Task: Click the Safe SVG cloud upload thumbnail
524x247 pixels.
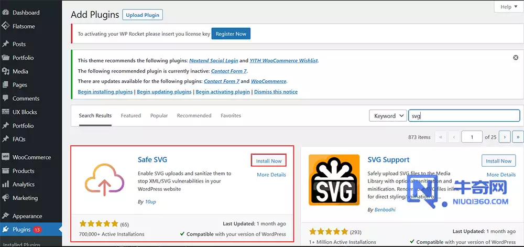Action: pyautogui.click(x=104, y=179)
